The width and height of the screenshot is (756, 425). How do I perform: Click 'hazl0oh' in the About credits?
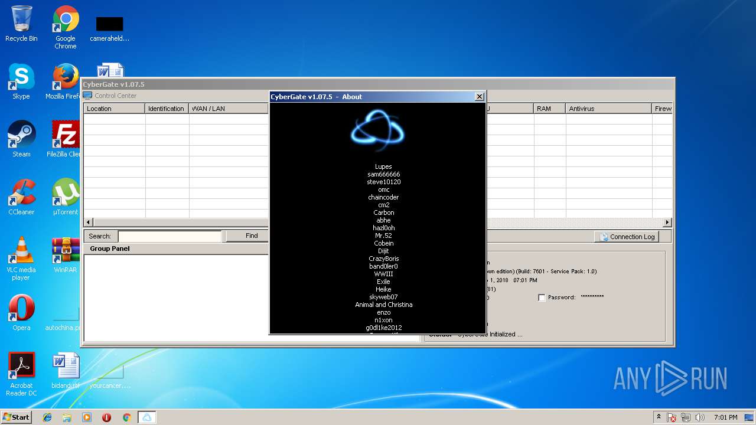[x=383, y=228]
